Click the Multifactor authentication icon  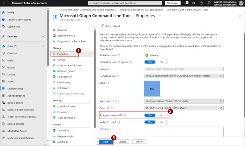(x=3, y=138)
